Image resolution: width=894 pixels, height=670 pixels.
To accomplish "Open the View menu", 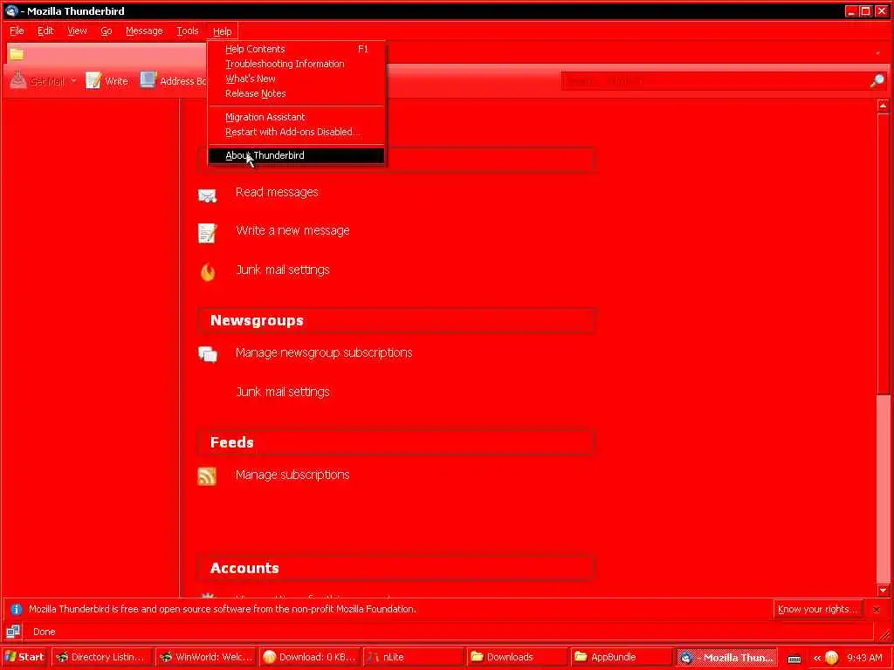I will pyautogui.click(x=77, y=31).
